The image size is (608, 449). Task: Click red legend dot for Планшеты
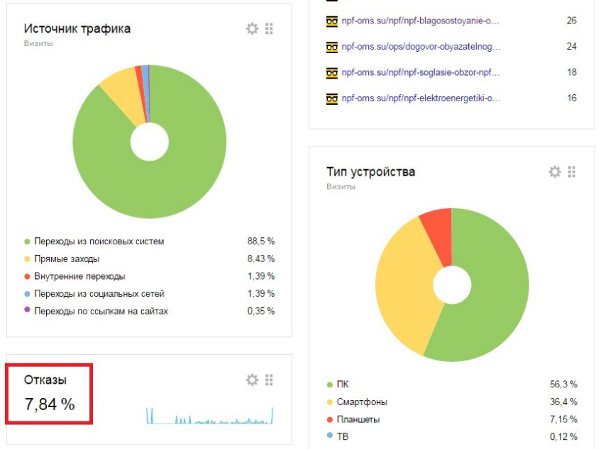(330, 419)
